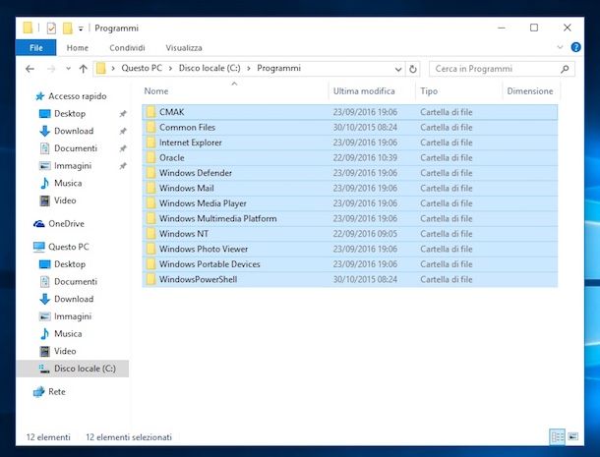The image size is (600, 457).
Task: Select the Internet Explorer folder
Action: (x=350, y=143)
